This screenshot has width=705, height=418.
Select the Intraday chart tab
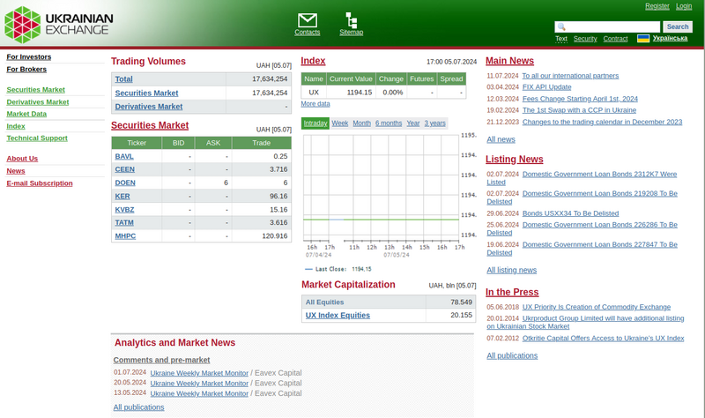coord(315,123)
